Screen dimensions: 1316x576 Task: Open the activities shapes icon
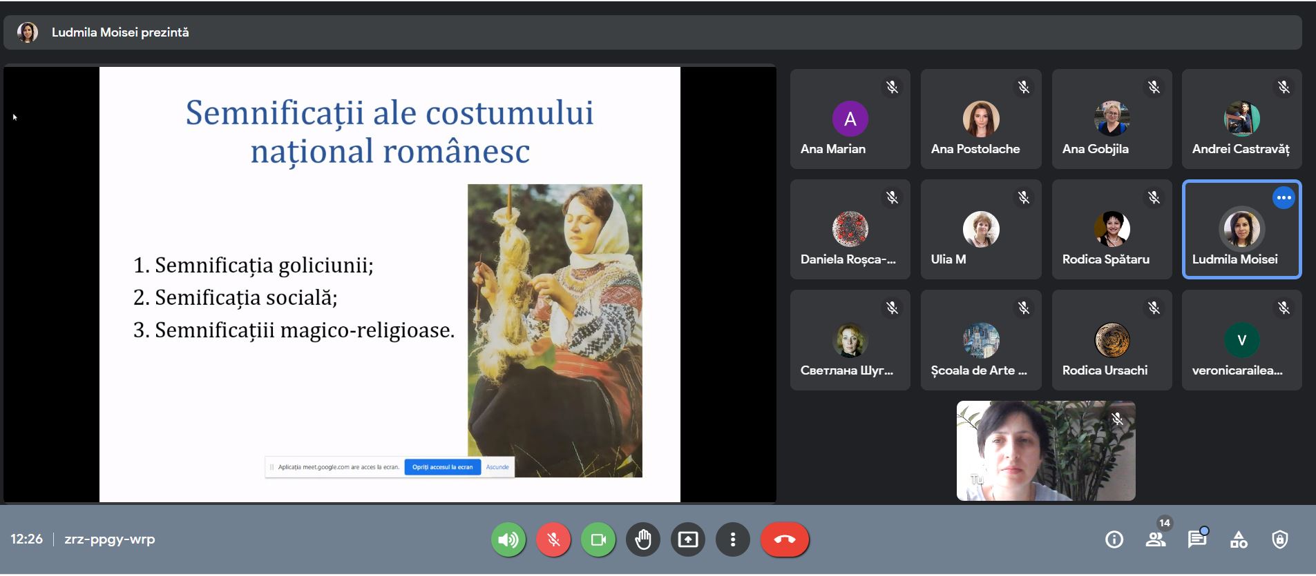pyautogui.click(x=1239, y=539)
